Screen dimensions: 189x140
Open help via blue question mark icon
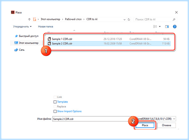click(x=175, y=26)
